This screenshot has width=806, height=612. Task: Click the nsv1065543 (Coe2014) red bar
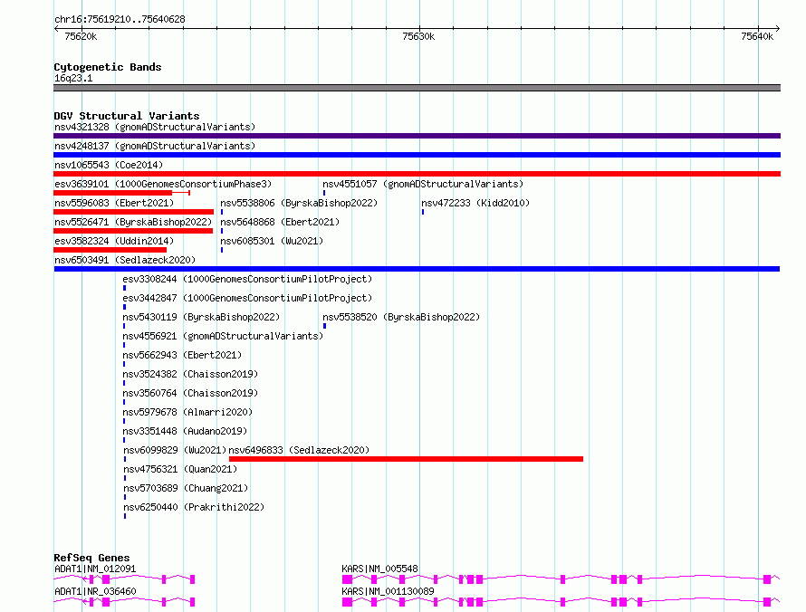point(417,174)
